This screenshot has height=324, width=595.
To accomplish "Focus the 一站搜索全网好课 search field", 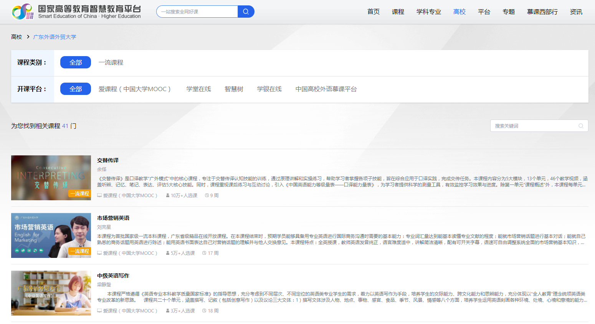I will click(x=197, y=12).
